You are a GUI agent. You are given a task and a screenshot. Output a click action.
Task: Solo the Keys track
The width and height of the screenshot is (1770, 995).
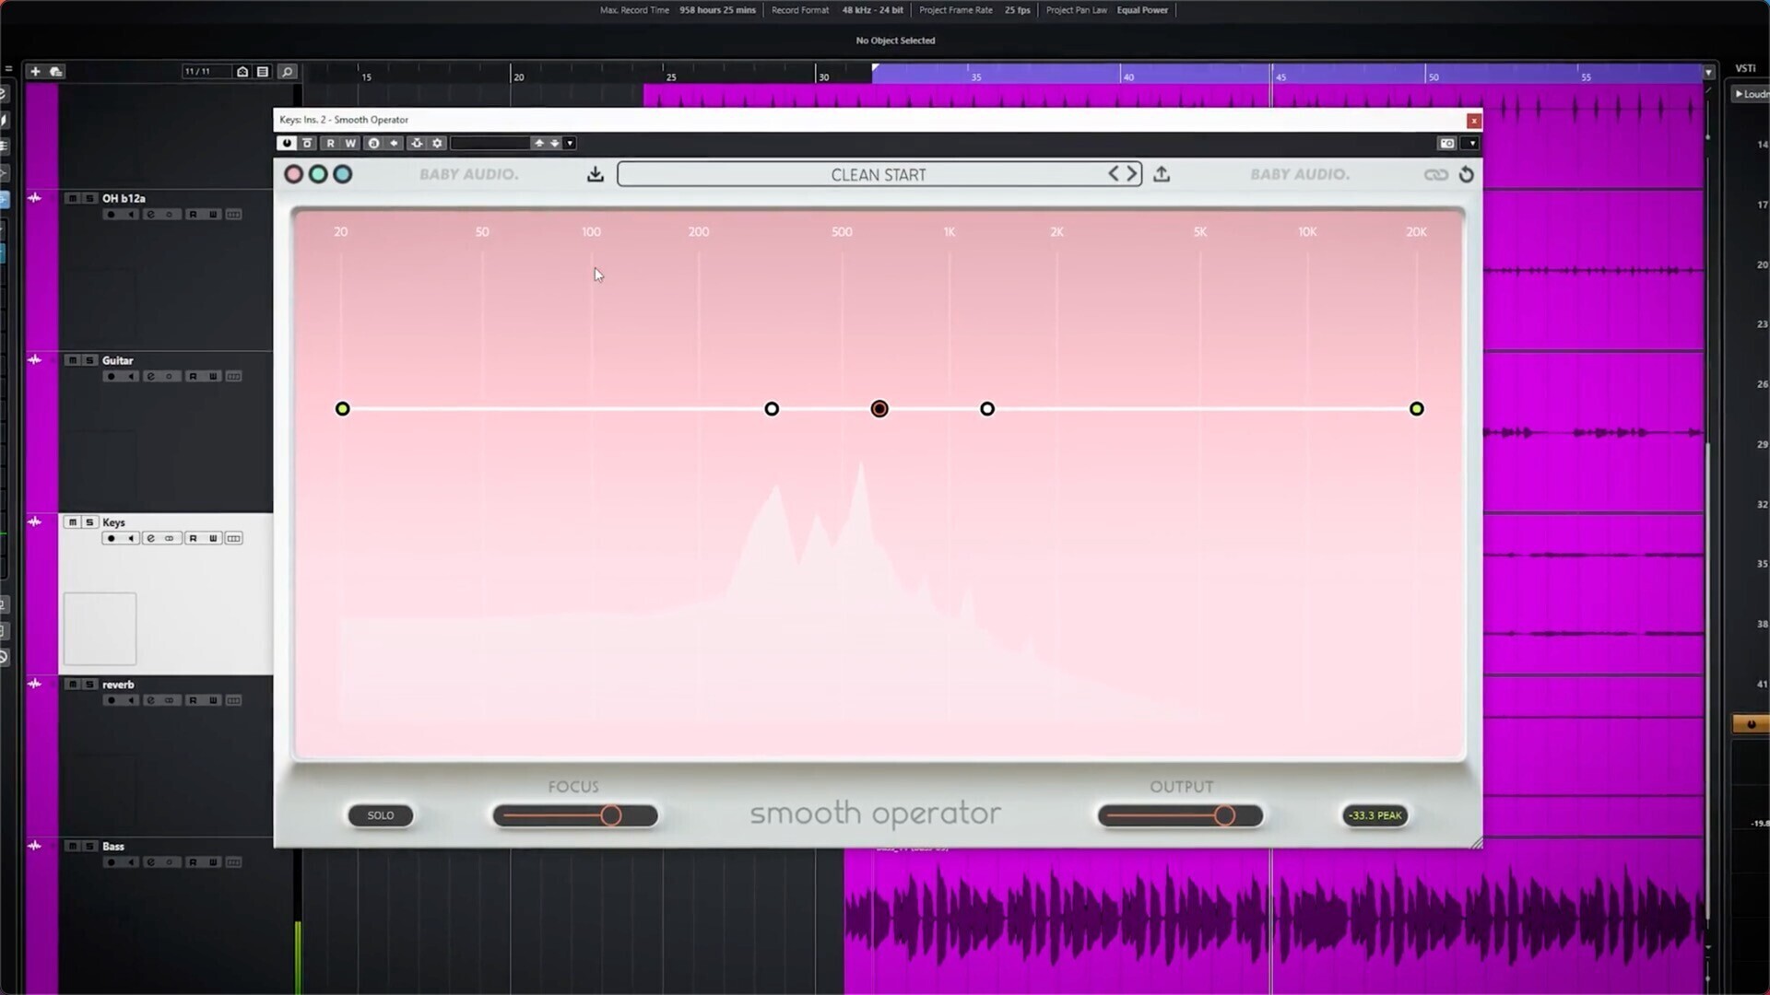(x=89, y=522)
